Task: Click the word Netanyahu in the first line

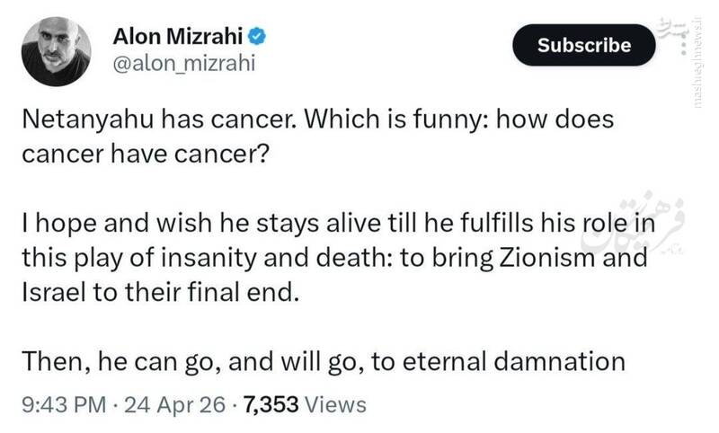Action: pos(87,120)
